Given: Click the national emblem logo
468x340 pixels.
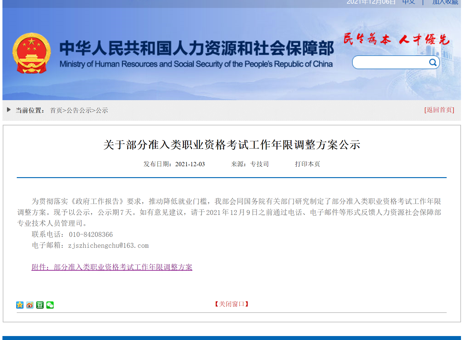Looking at the screenshot, I should 31,54.
